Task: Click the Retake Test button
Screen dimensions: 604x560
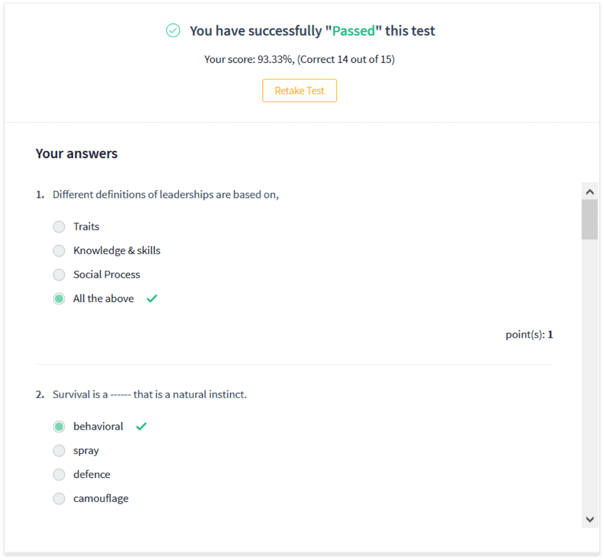Action: coord(299,90)
